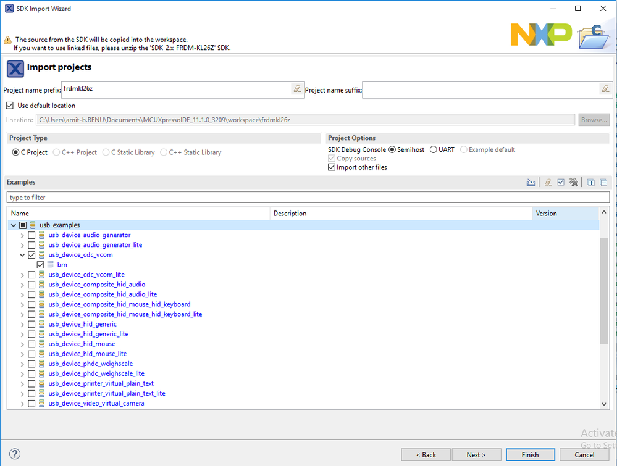Click the Back button
The image size is (617, 466).
coord(426,455)
